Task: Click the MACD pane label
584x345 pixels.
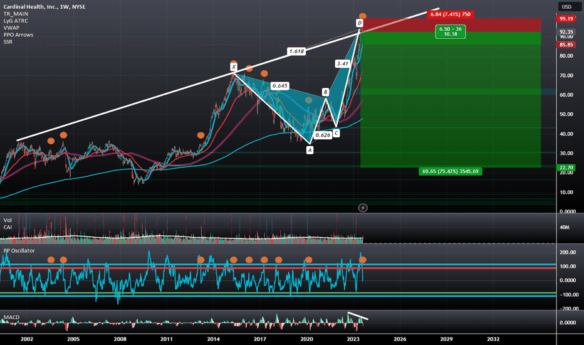Action: (11, 317)
